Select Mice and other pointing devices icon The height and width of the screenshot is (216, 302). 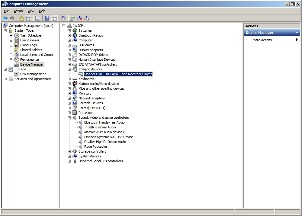click(x=75, y=89)
